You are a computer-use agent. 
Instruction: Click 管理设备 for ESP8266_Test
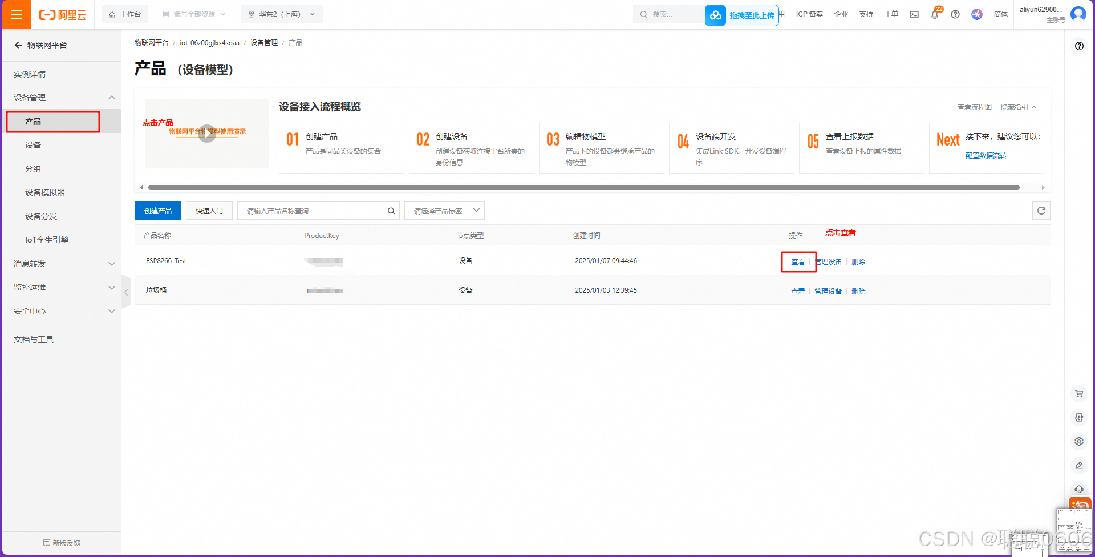coord(828,262)
